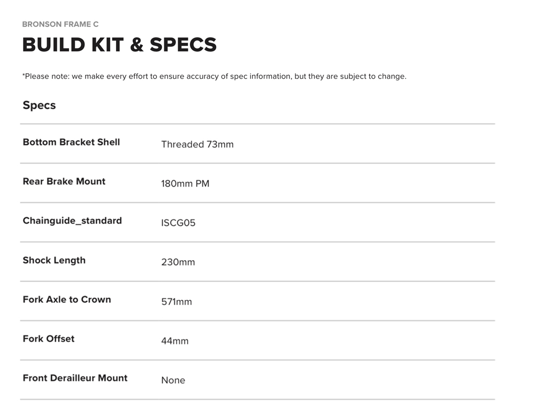Click the BUILD KIT & SPECS heading
This screenshot has height=411, width=548.
coord(119,45)
